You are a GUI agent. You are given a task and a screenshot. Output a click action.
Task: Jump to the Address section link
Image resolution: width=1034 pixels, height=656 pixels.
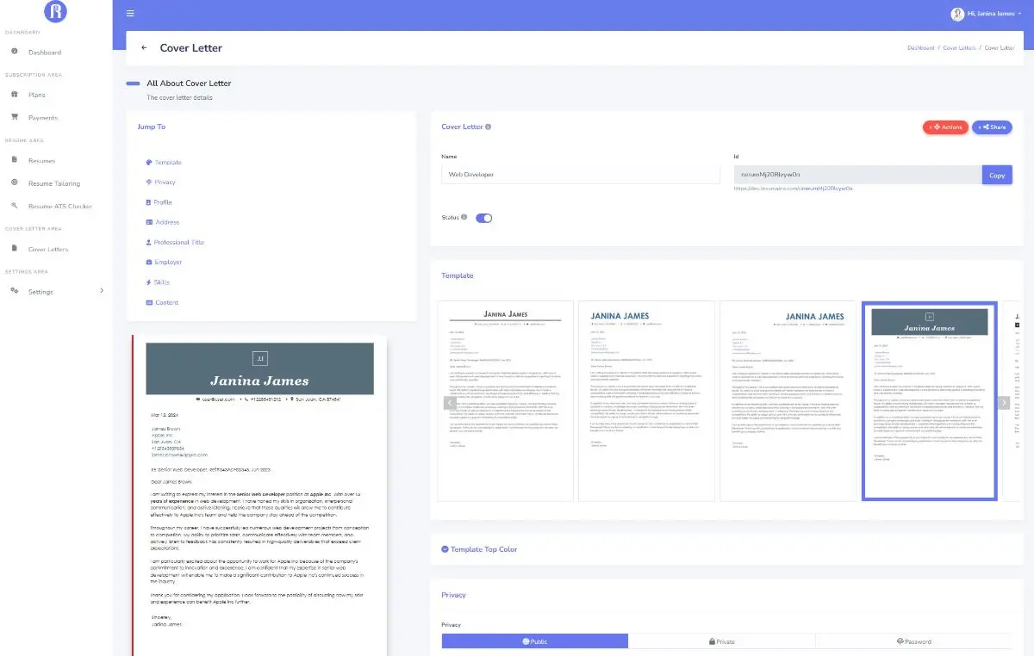pyautogui.click(x=167, y=222)
